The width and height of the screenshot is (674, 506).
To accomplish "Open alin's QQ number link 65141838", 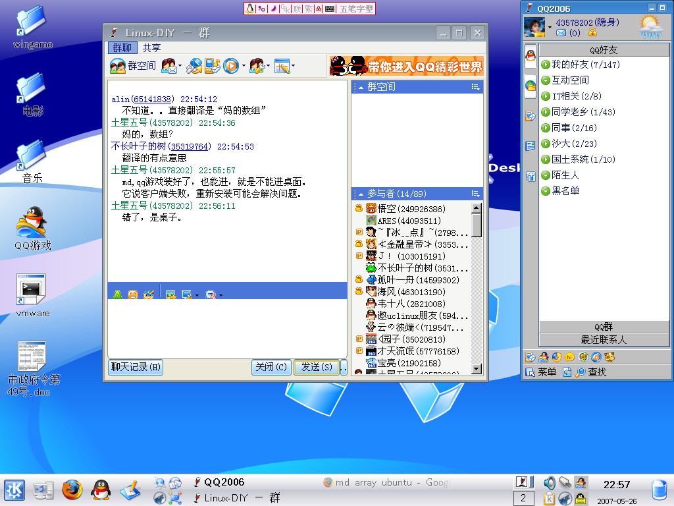I will click(x=153, y=99).
